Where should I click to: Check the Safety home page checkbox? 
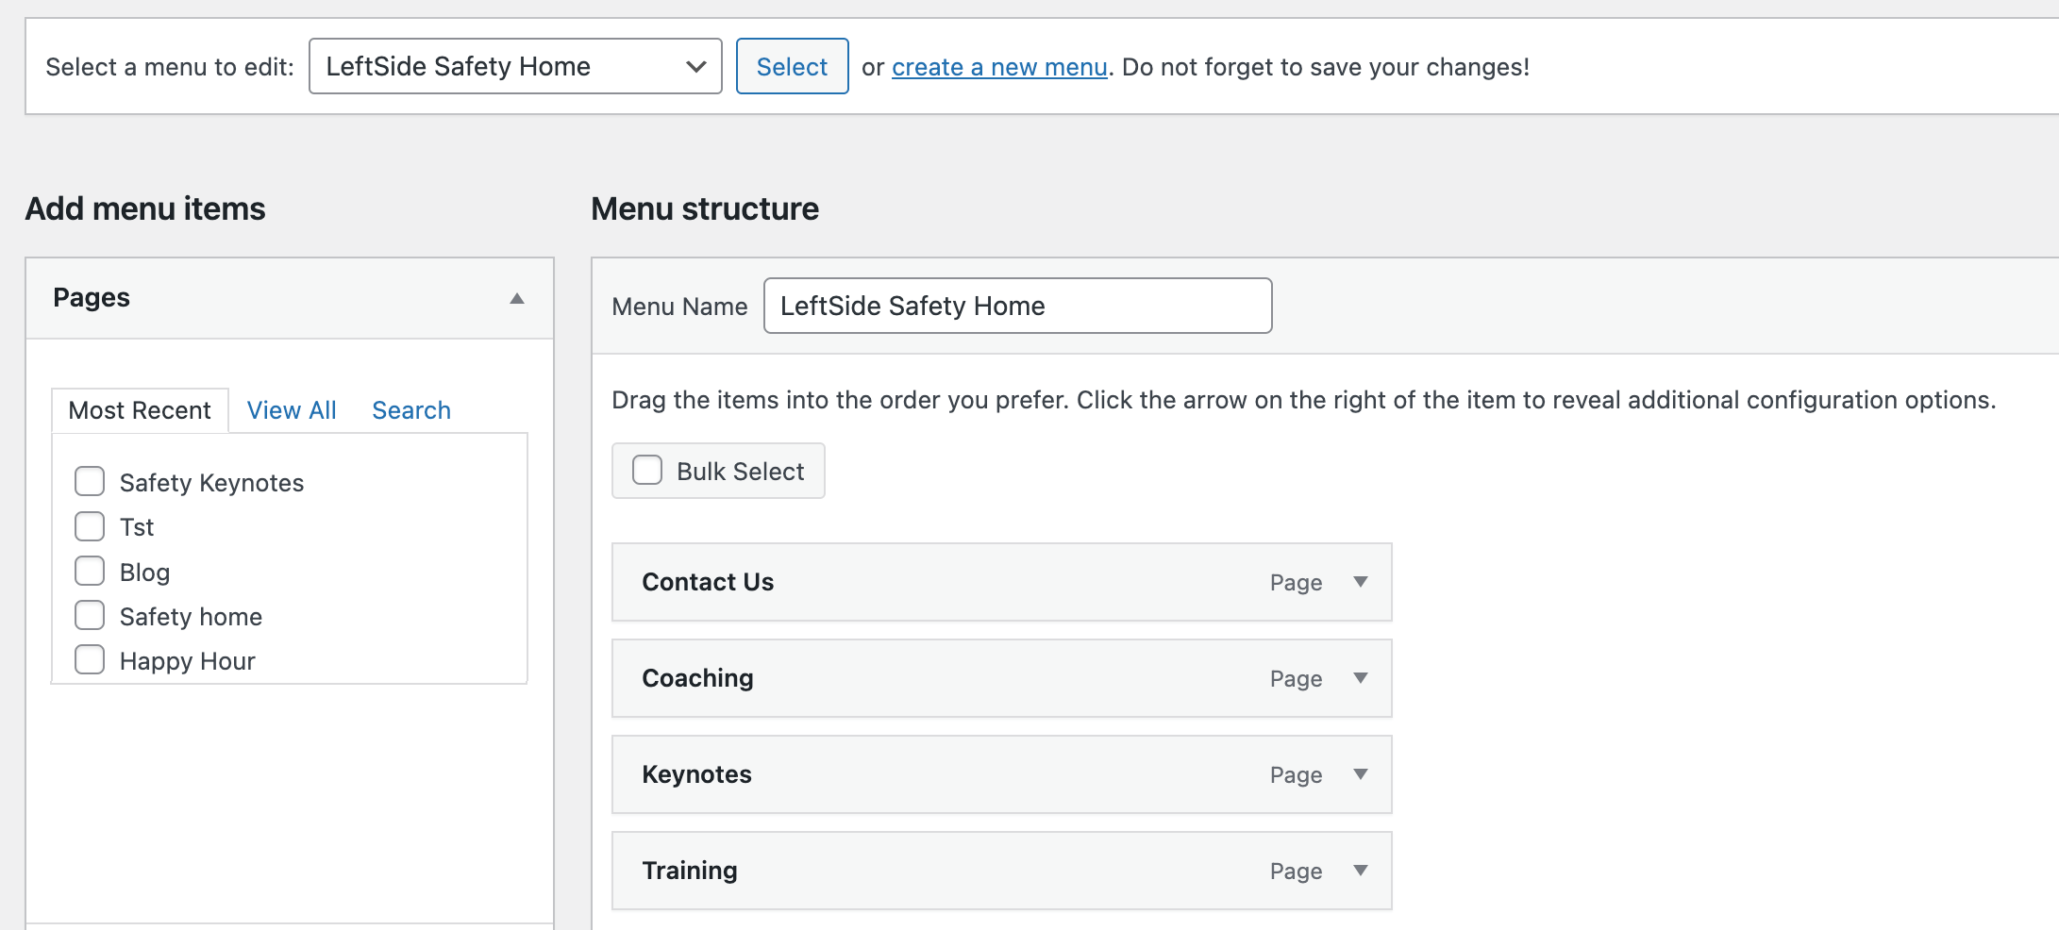click(90, 615)
